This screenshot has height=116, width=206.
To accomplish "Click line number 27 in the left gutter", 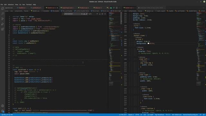I will [9, 70].
